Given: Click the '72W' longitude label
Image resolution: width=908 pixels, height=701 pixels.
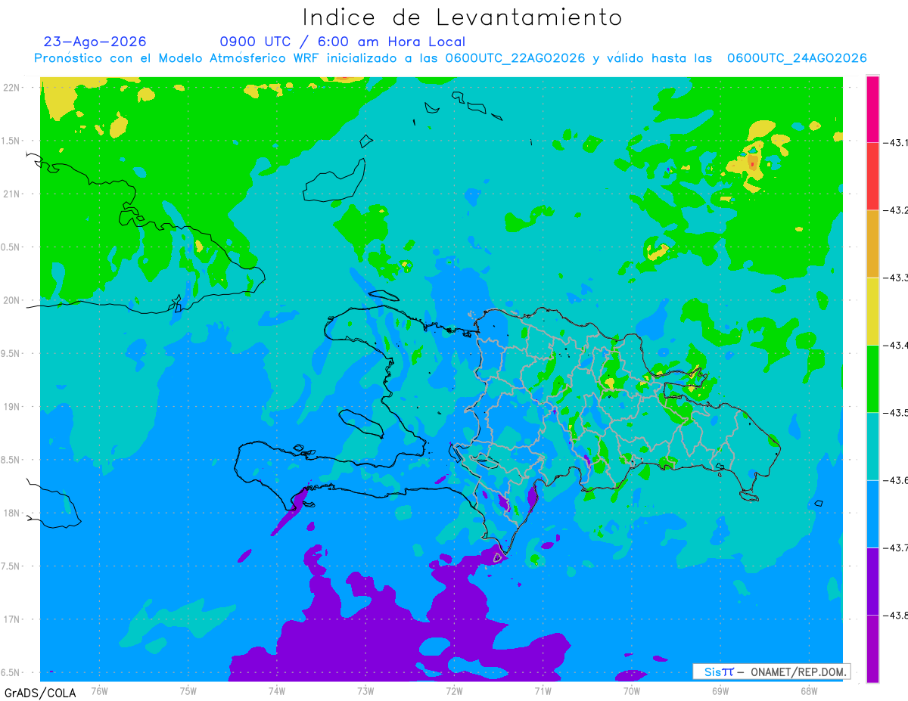Looking at the screenshot, I should [x=454, y=690].
